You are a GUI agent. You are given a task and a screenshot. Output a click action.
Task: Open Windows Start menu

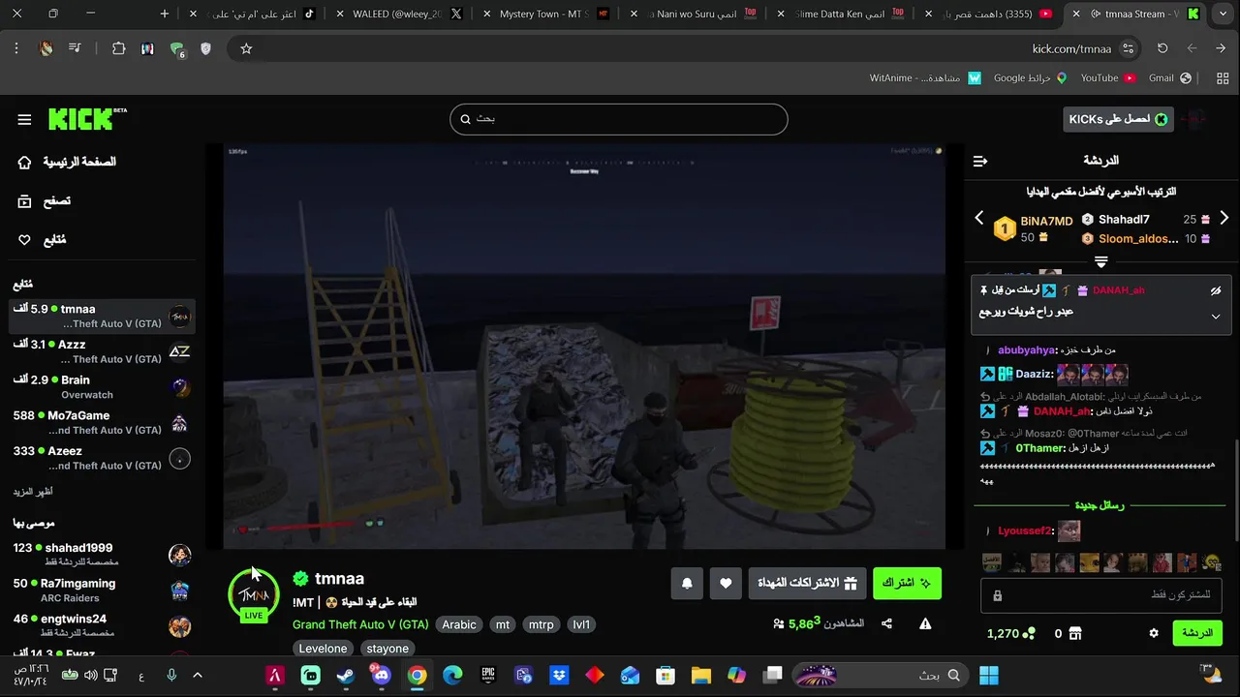[x=989, y=675]
